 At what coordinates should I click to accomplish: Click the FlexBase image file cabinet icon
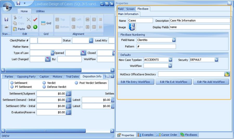132,27
